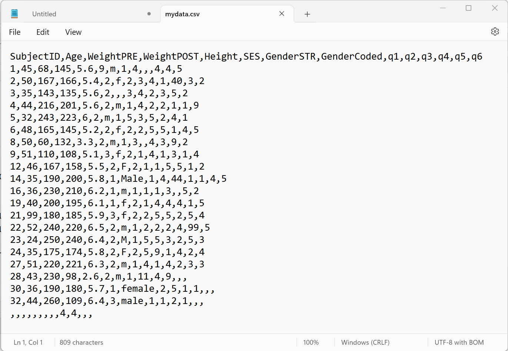Image resolution: width=508 pixels, height=351 pixels.
Task: Click the 100% zoom level indicator
Action: tap(311, 342)
